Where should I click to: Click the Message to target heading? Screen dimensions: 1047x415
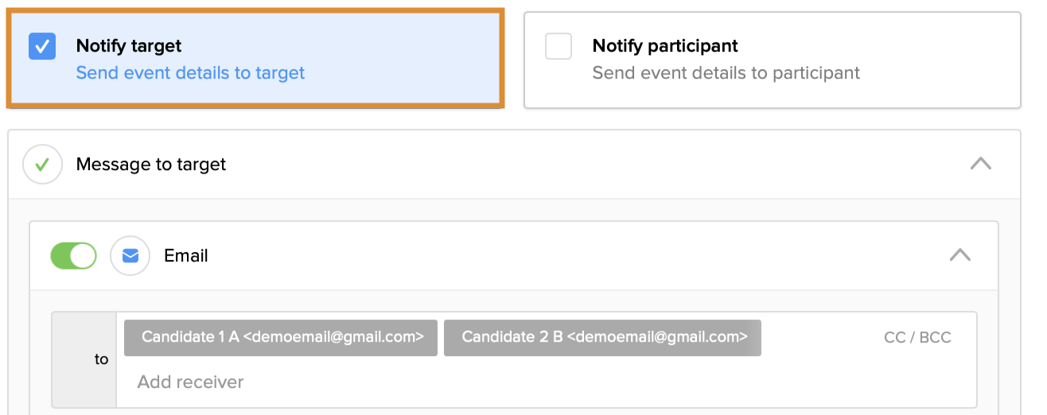[x=151, y=165]
